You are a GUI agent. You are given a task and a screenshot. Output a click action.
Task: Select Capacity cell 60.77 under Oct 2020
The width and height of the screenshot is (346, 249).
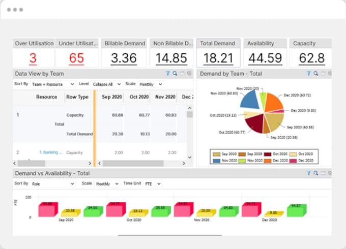(x=145, y=115)
